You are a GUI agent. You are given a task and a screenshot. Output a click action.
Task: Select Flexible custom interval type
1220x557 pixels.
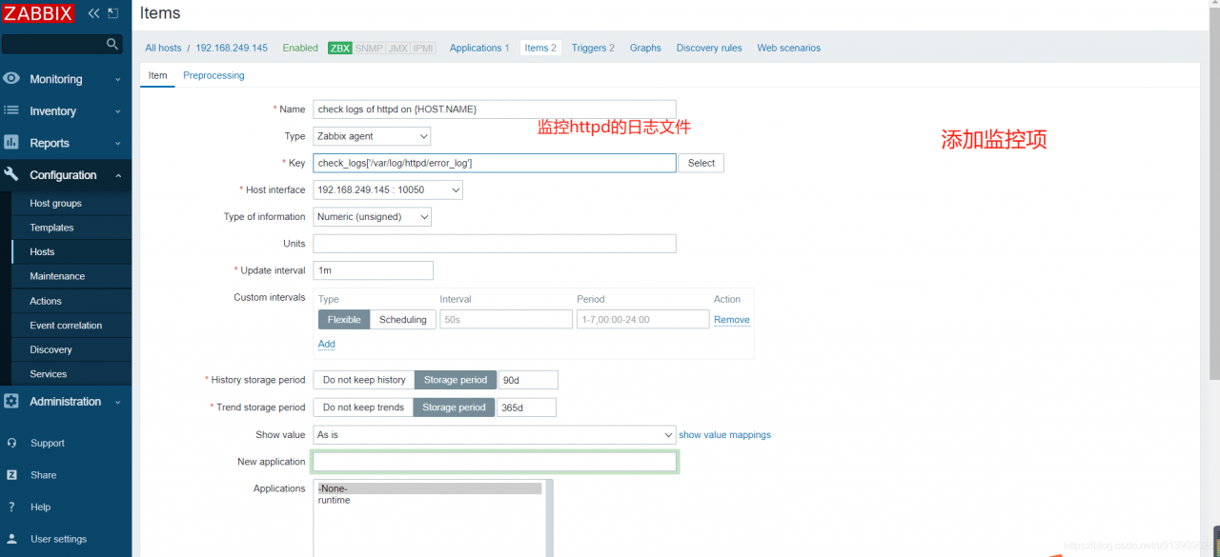point(344,320)
